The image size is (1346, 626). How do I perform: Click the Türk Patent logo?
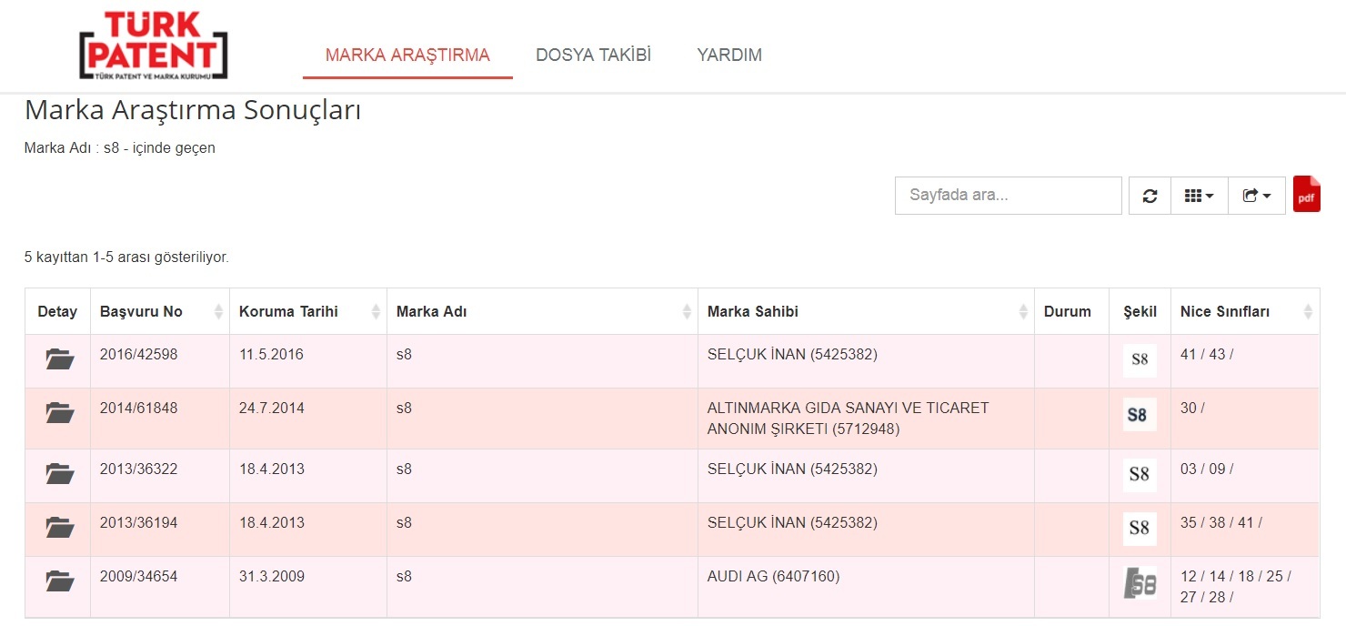[x=153, y=45]
